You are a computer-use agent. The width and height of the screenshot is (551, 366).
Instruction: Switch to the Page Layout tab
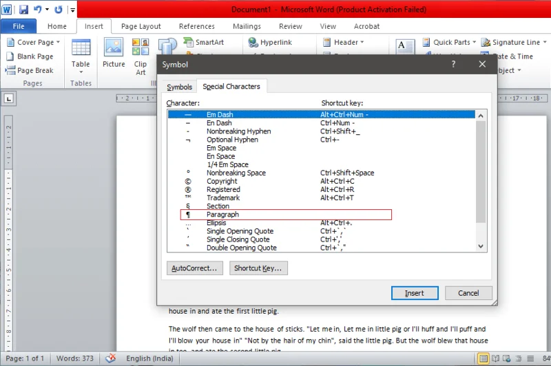tap(141, 26)
